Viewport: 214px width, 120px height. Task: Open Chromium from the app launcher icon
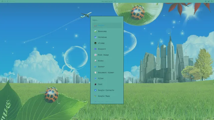pos(95,37)
